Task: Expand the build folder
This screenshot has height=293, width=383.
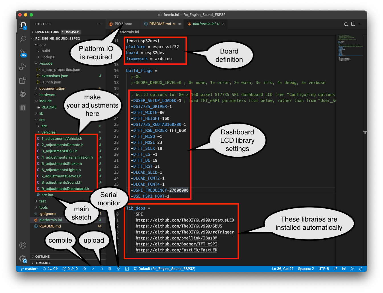Action: pyautogui.click(x=68, y=51)
